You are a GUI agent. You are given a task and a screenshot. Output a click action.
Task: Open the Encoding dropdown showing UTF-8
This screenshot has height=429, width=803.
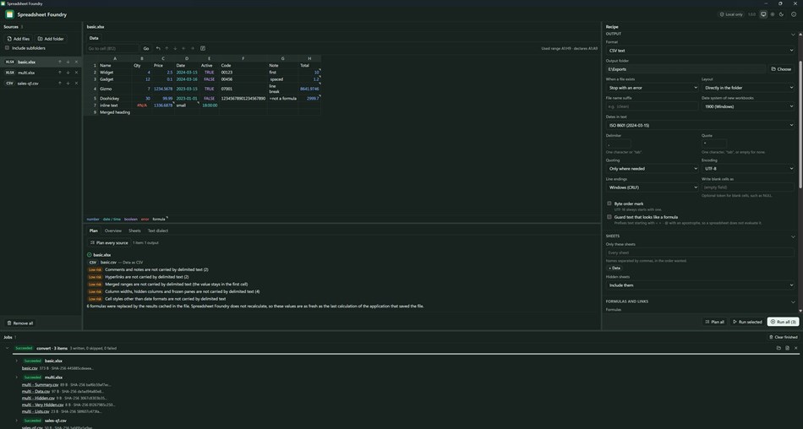pyautogui.click(x=748, y=168)
